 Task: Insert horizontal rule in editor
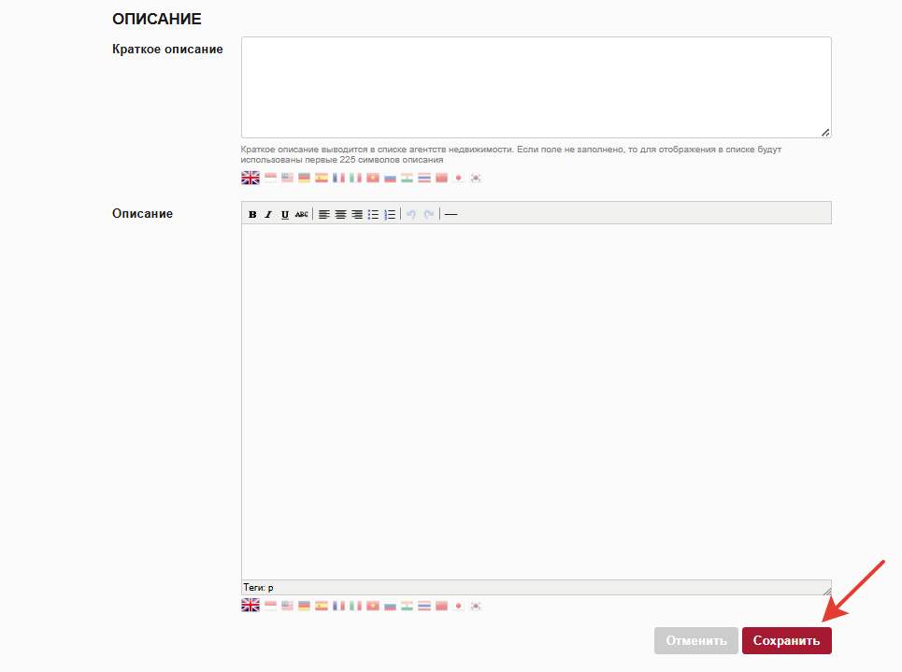(451, 214)
